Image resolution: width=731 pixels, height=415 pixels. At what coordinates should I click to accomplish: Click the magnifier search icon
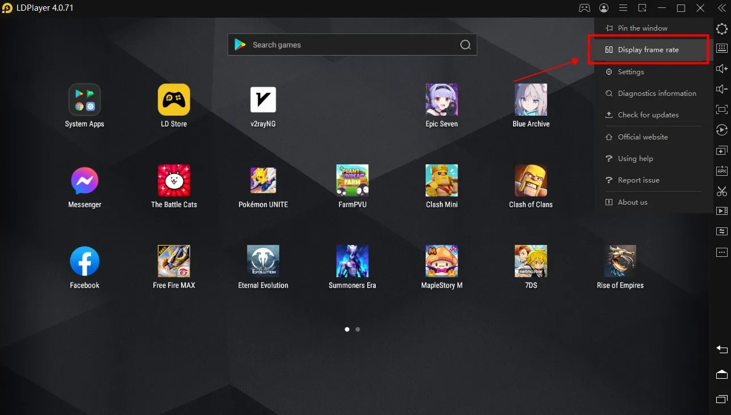(465, 45)
